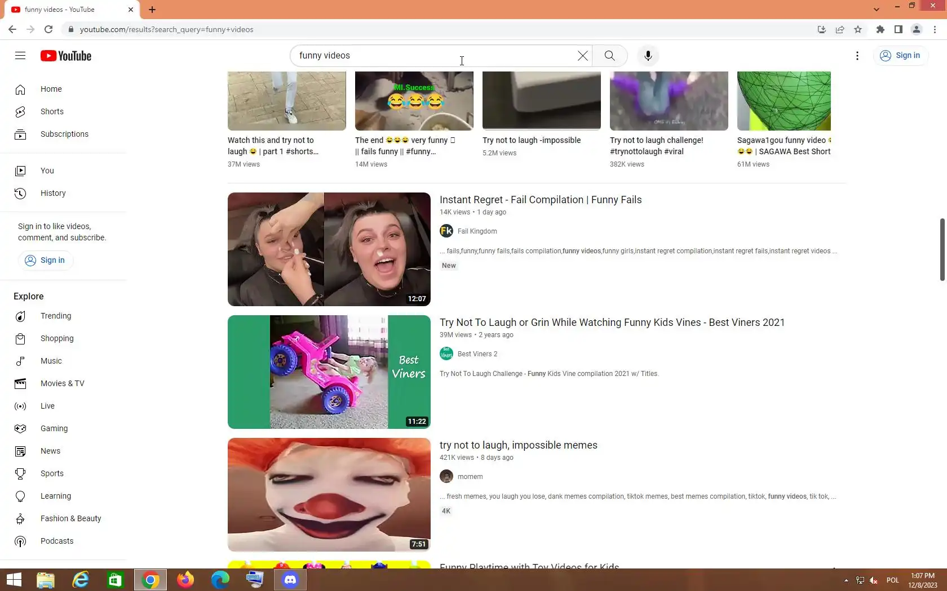
Task: Show hidden system tray icons
Action: [846, 580]
